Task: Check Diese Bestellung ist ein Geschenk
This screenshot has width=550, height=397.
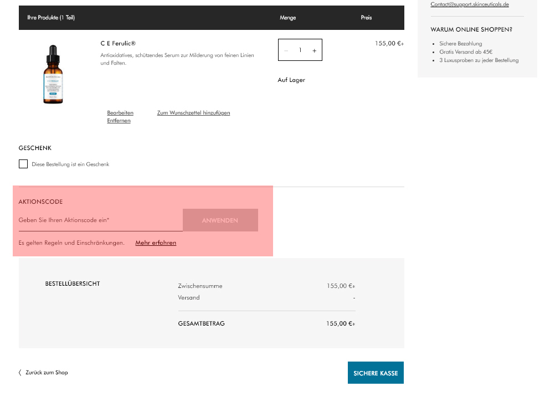Action: click(x=23, y=164)
